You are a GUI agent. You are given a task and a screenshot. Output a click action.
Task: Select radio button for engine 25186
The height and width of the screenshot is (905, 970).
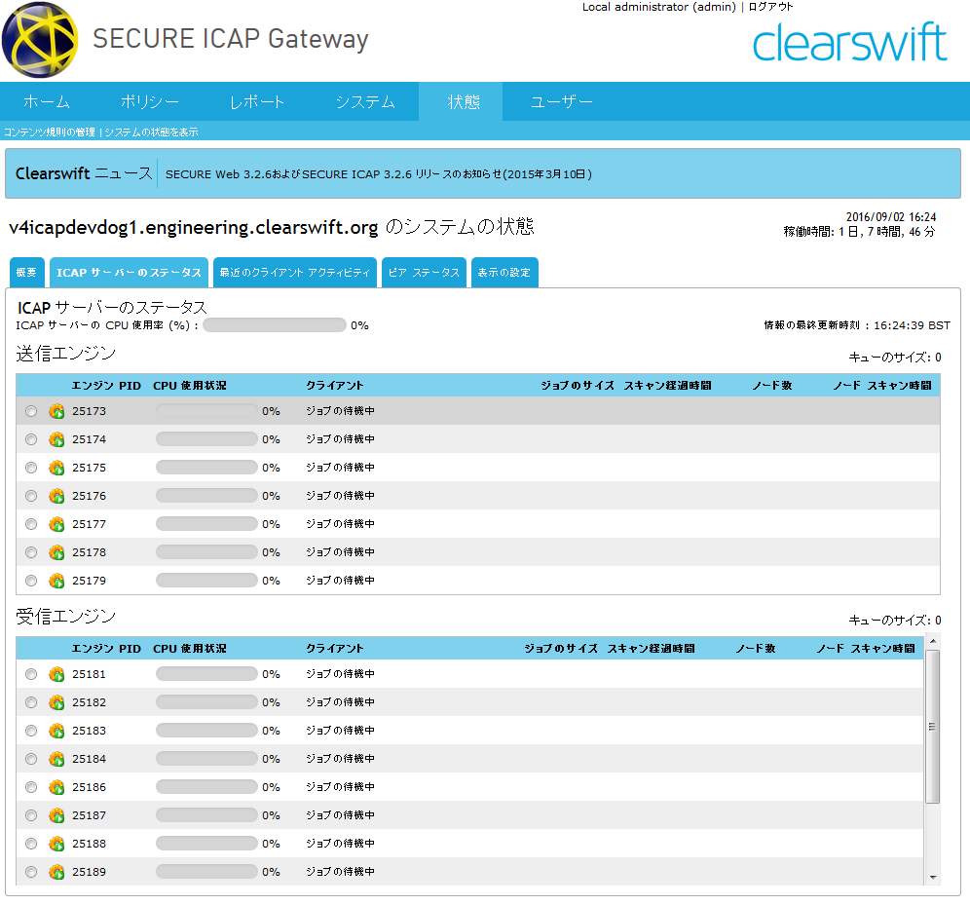tap(31, 787)
